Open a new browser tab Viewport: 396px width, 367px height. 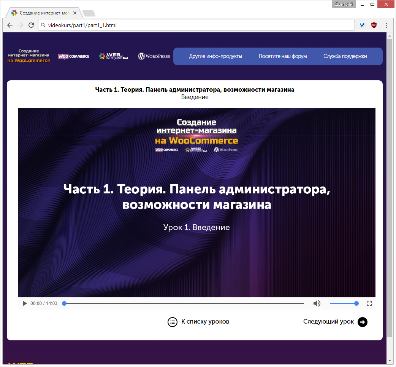pyautogui.click(x=89, y=13)
